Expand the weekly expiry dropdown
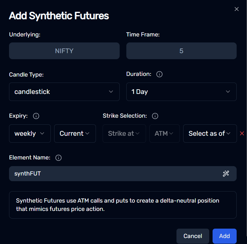247x244 pixels. point(30,134)
